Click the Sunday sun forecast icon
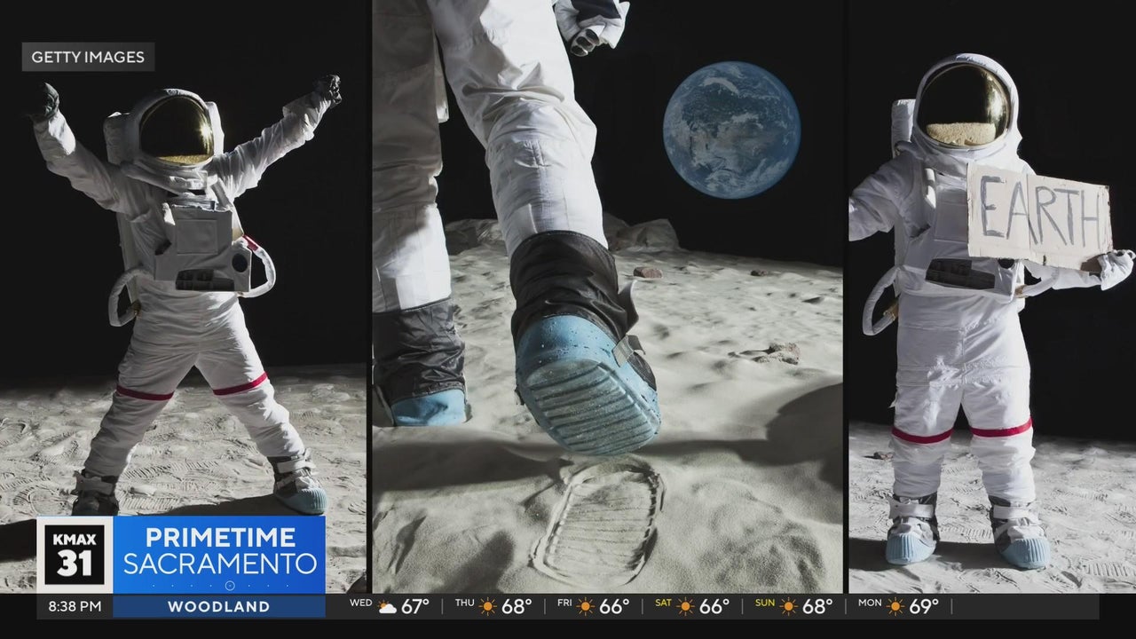 point(788,607)
